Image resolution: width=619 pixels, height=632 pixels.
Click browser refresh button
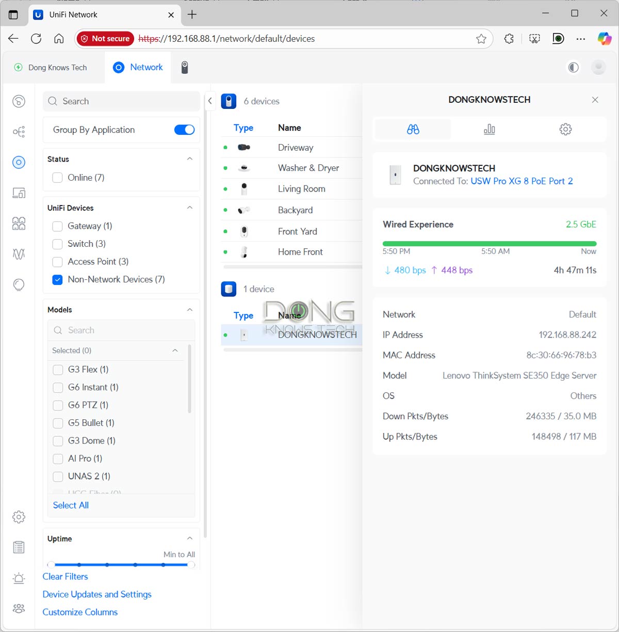(x=36, y=39)
